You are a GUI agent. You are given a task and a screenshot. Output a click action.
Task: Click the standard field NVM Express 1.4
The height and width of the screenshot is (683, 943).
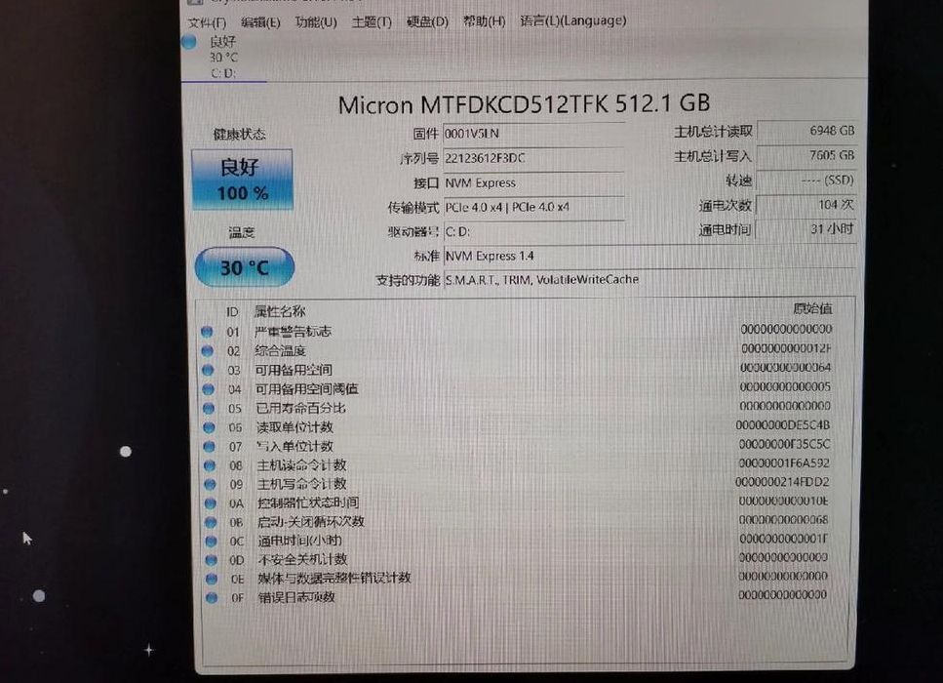click(x=649, y=256)
